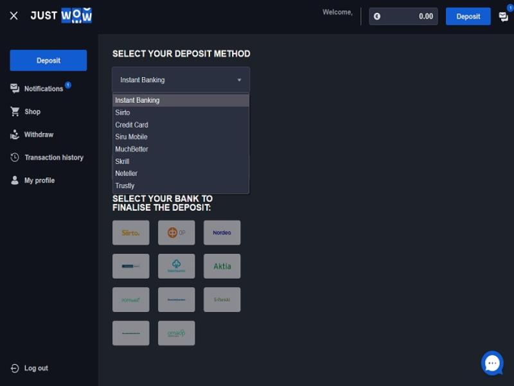The height and width of the screenshot is (386, 514).
Task: Click the My profile person icon
Action: [x=15, y=180]
